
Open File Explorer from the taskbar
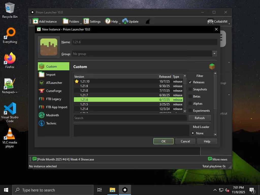pyautogui.click(x=112, y=190)
